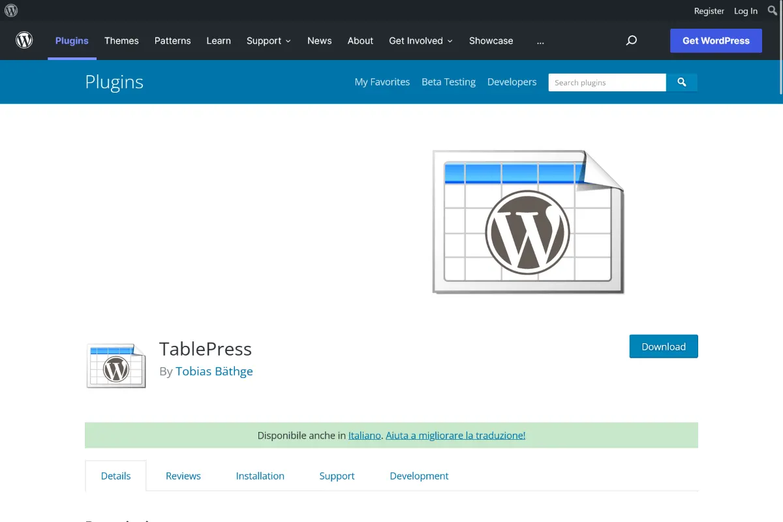Click the large TablePress banner image
Screen dimensions: 783x522
[528, 222]
